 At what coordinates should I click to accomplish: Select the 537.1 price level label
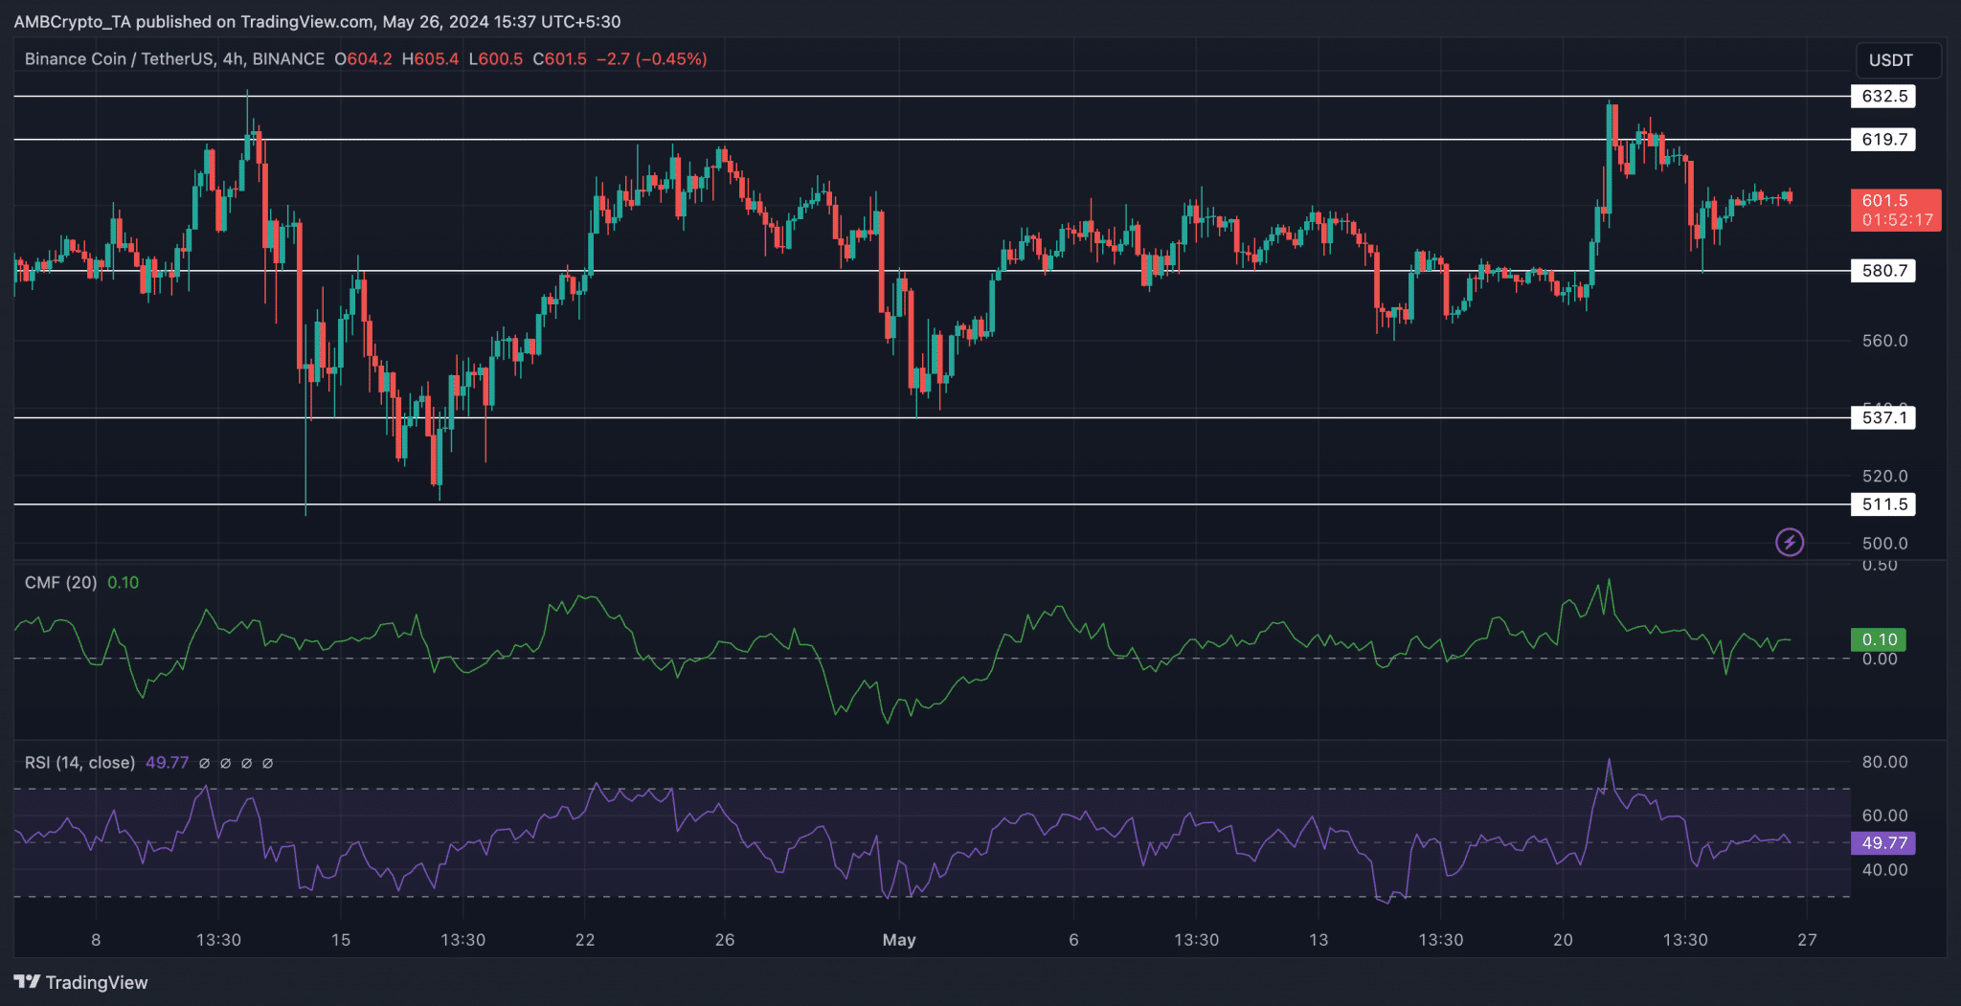1882,417
